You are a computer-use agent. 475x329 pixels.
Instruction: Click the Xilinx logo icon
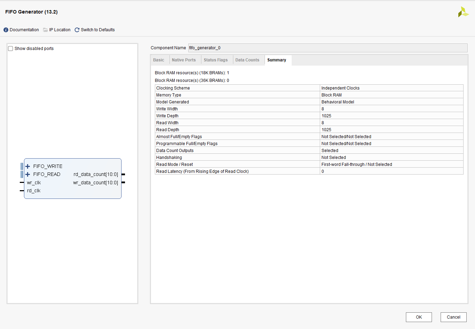463,12
